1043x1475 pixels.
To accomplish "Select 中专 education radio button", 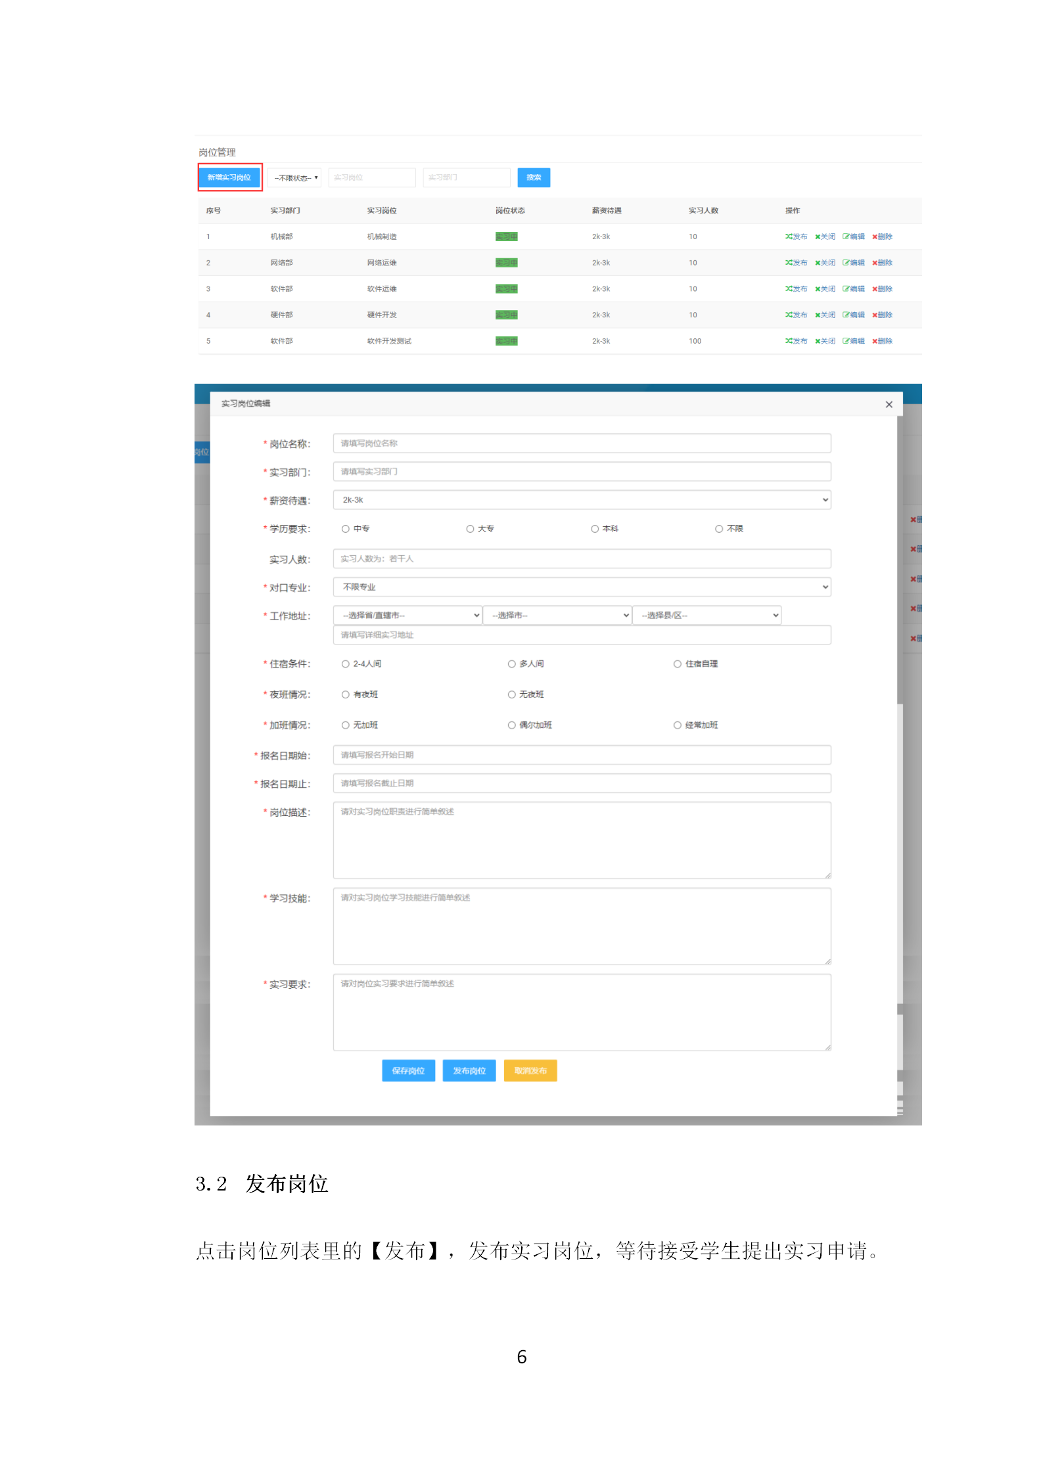I will 345,529.
